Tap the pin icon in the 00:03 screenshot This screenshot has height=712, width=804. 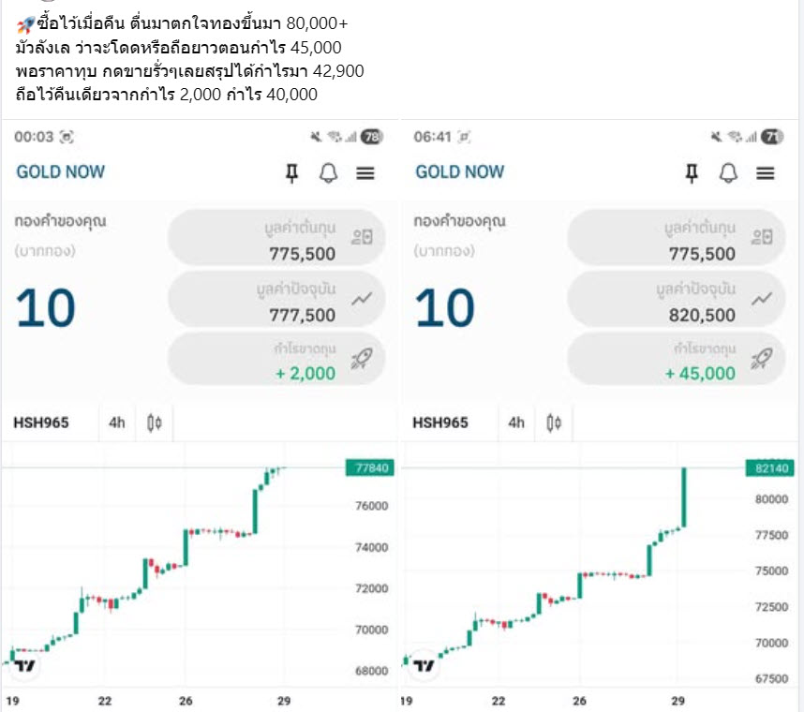[x=291, y=172]
